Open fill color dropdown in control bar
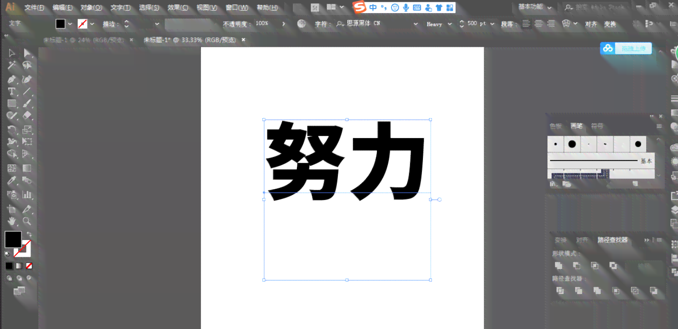This screenshot has width=678, height=329. coord(70,24)
